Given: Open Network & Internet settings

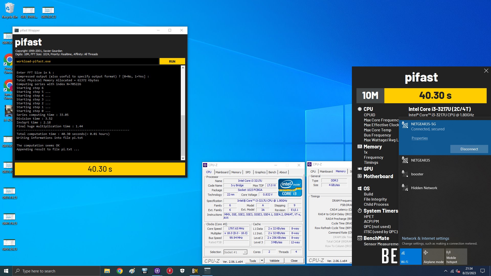Looking at the screenshot, I should (x=425, y=238).
